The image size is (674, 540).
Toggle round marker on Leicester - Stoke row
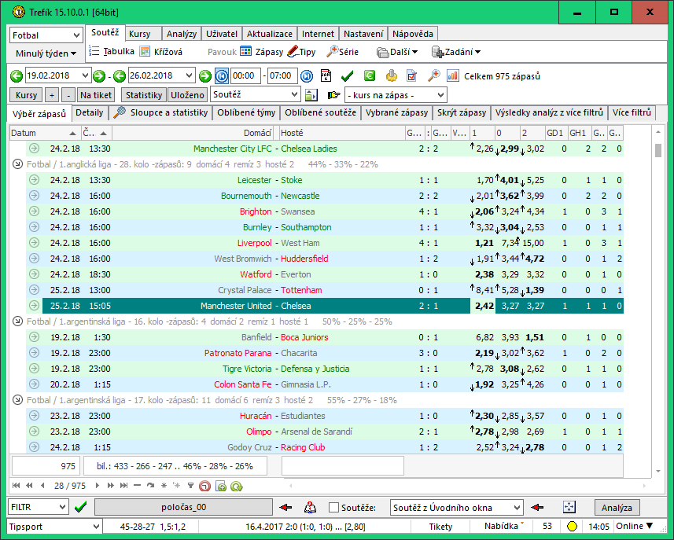point(34,179)
